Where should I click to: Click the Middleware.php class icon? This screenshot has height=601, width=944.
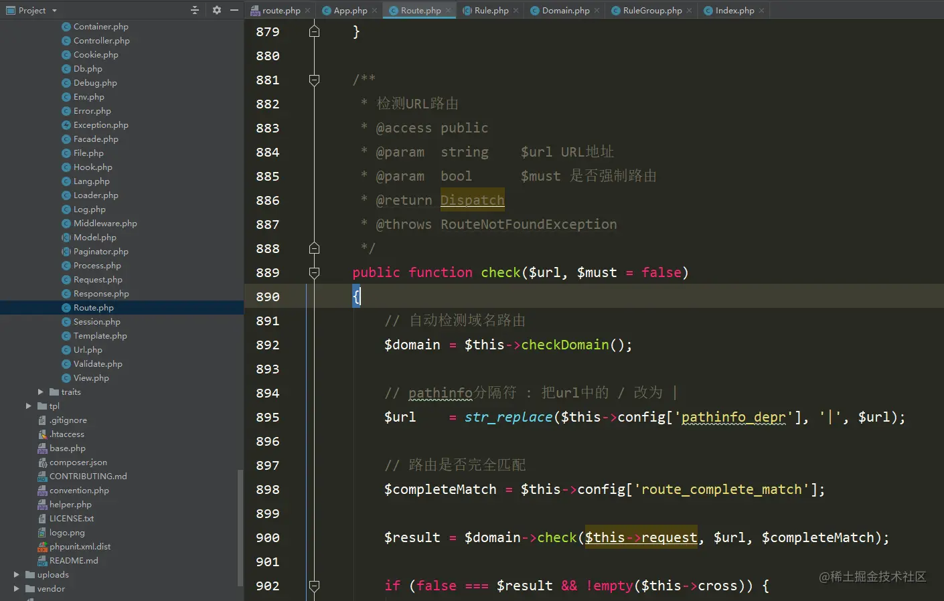coord(66,224)
